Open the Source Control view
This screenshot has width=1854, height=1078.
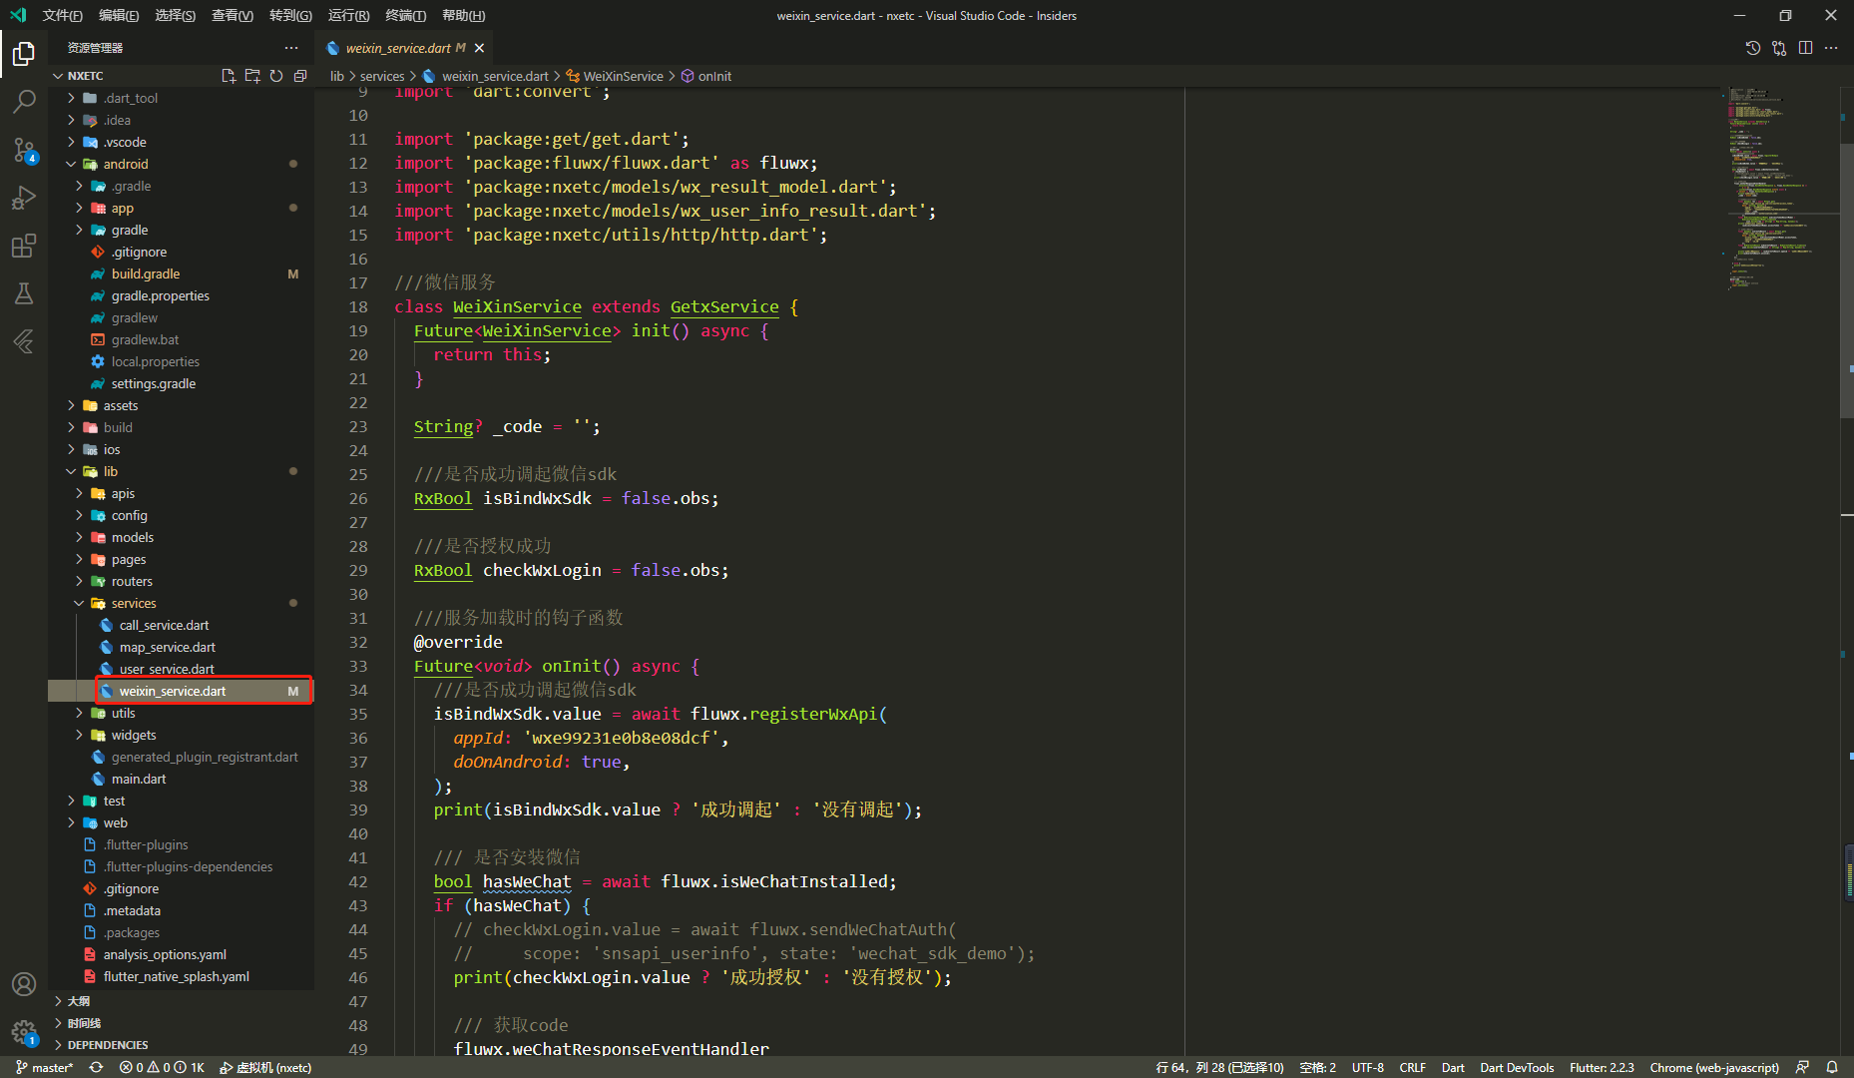tap(24, 150)
